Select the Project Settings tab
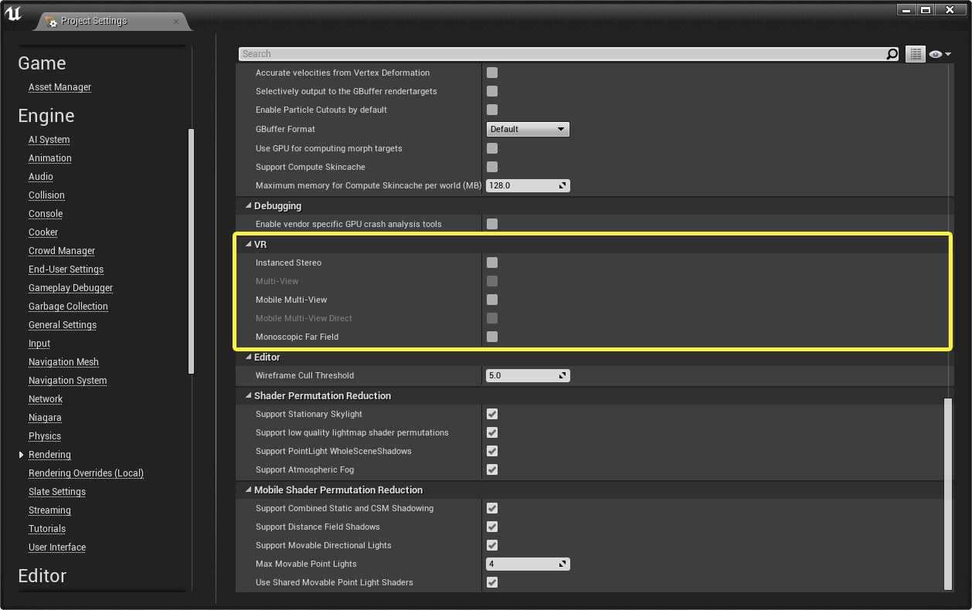The width and height of the screenshot is (972, 610). (93, 22)
